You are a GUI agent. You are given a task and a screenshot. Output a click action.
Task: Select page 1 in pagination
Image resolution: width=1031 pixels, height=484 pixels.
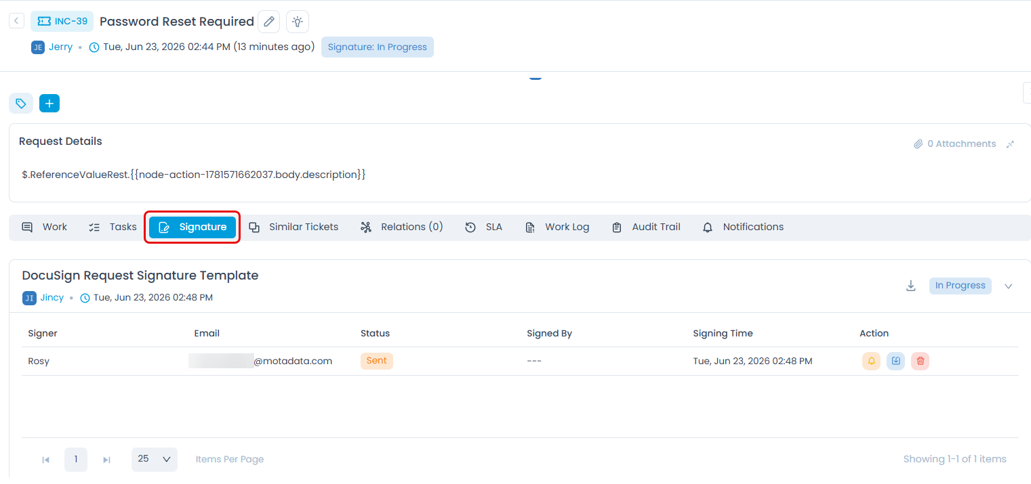[76, 460]
